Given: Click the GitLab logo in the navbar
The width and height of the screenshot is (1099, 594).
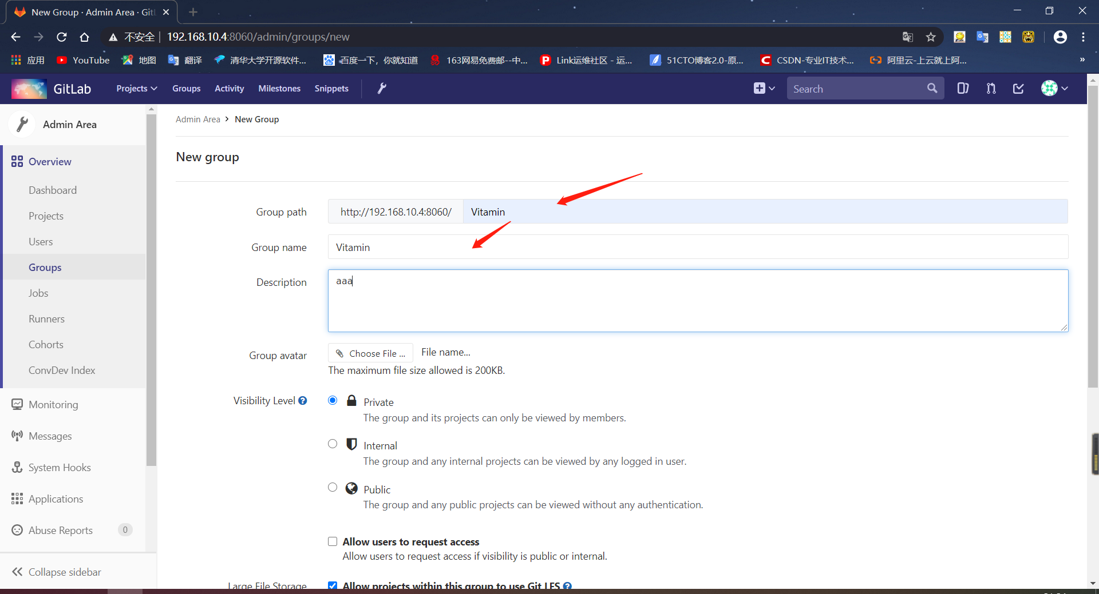Looking at the screenshot, I should tap(28, 89).
